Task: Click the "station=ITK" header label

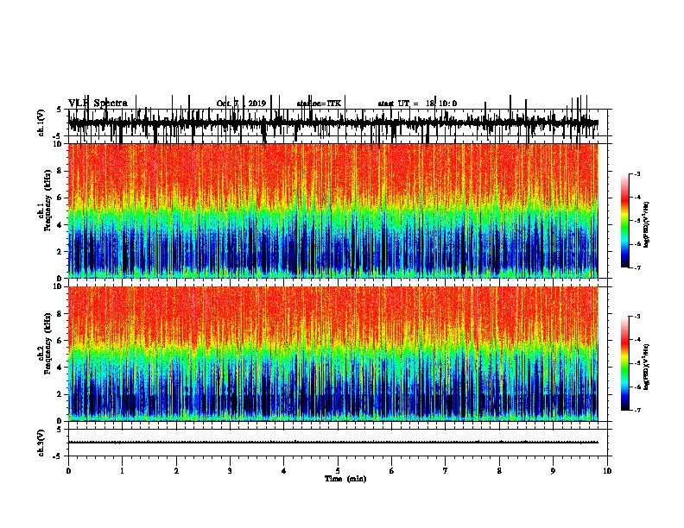Action: [319, 104]
